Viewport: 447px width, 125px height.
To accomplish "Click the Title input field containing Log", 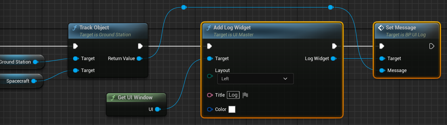I will (233, 95).
